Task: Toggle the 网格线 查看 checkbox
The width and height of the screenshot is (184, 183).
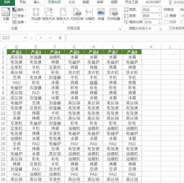Action: [166, 16]
